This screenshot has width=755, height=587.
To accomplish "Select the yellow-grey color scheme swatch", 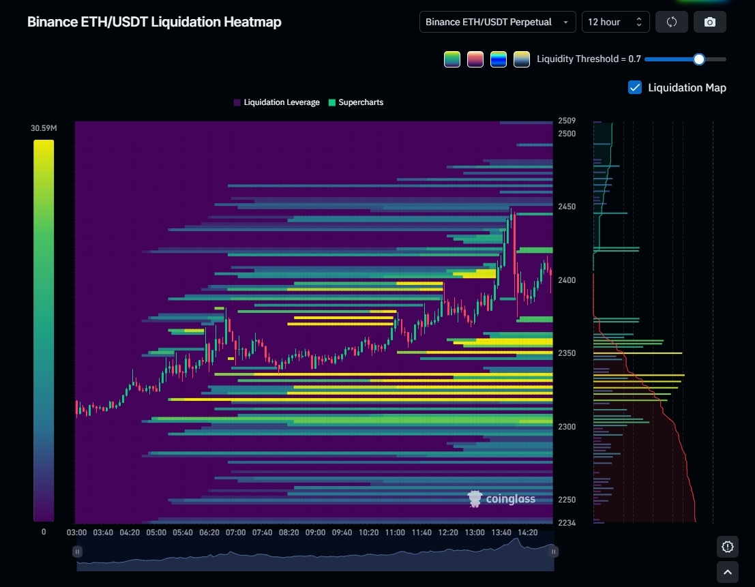I will (522, 59).
